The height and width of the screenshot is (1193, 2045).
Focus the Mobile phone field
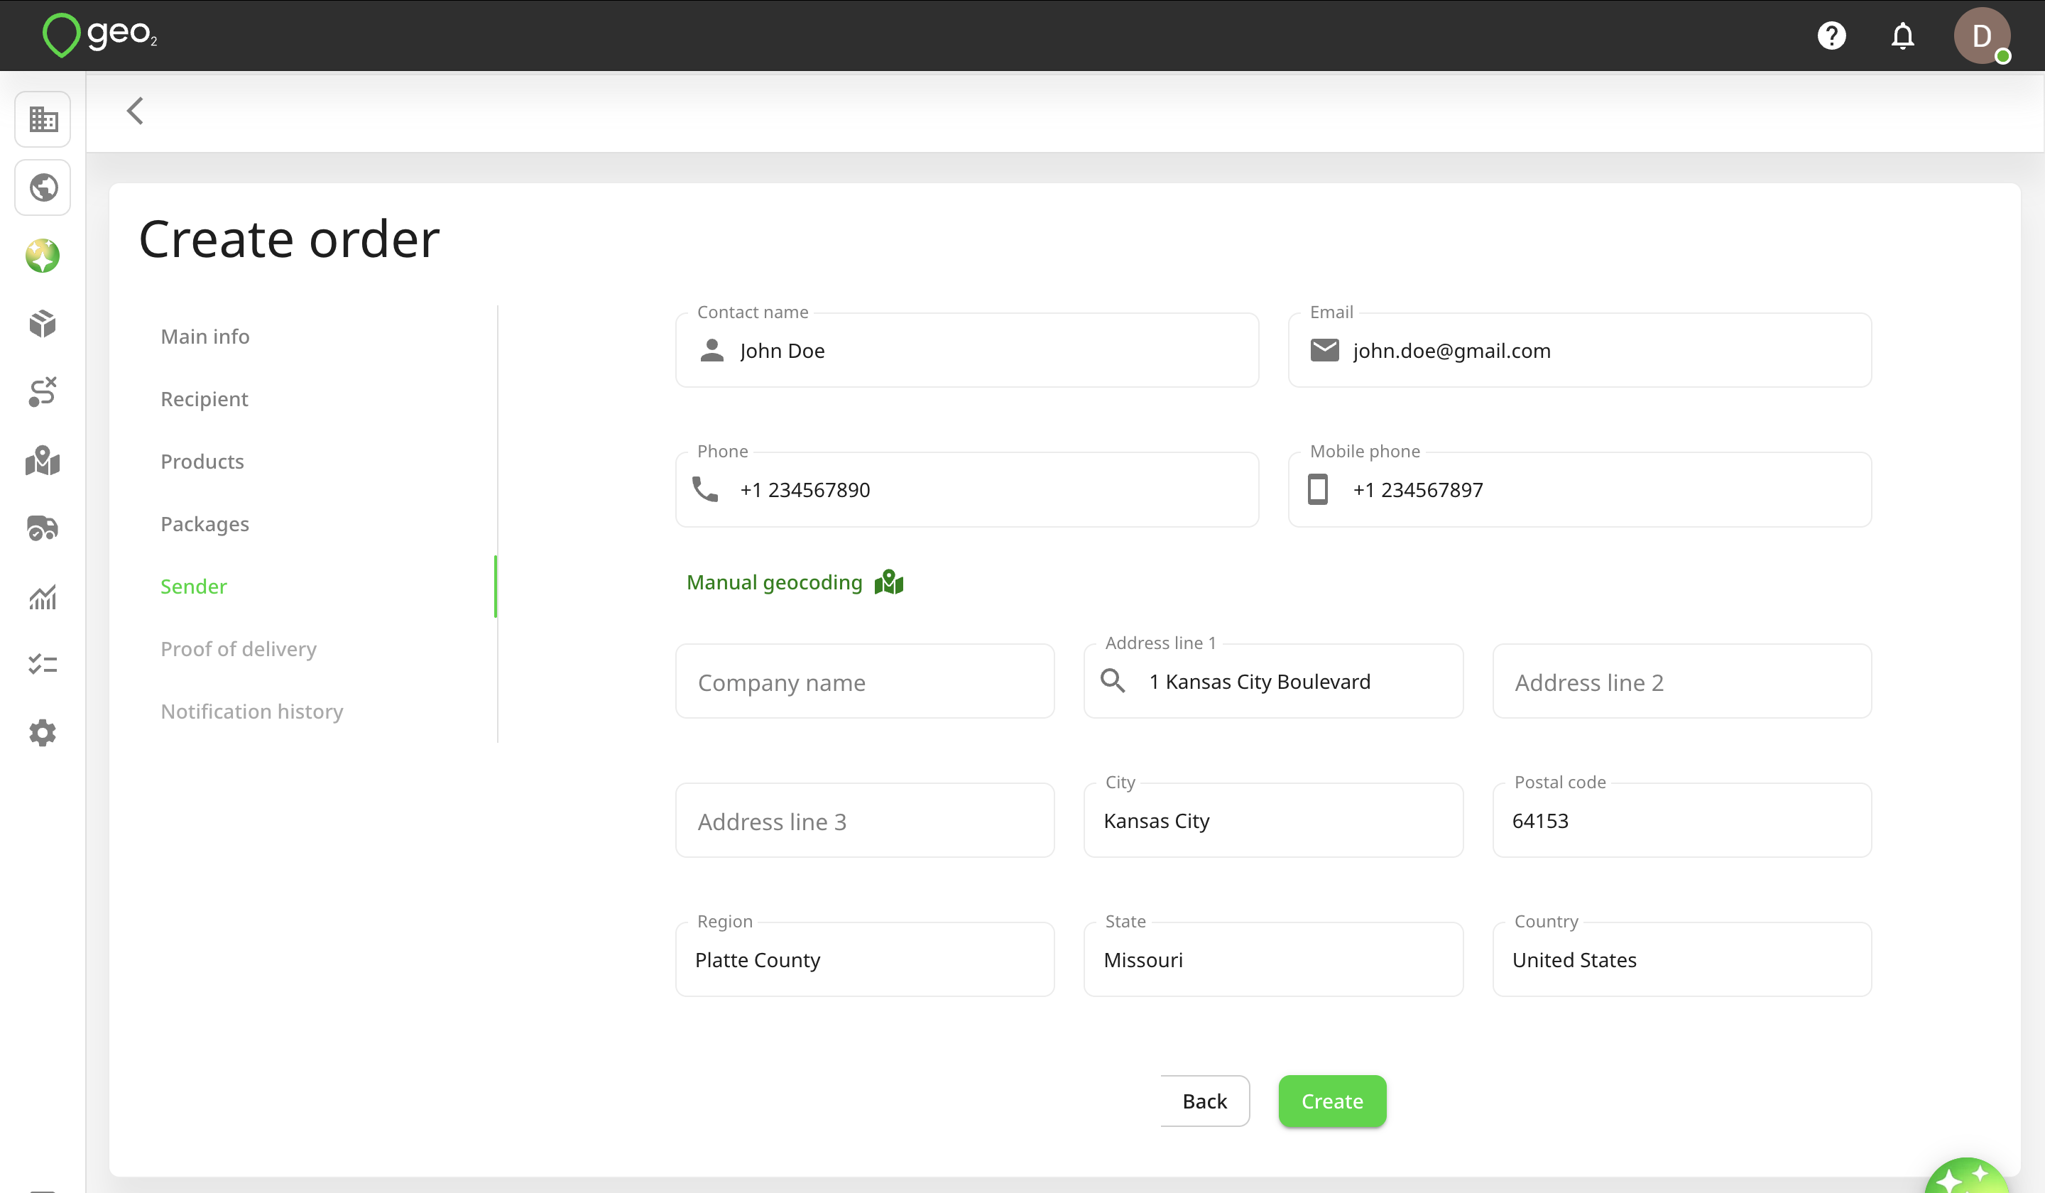click(x=1579, y=489)
